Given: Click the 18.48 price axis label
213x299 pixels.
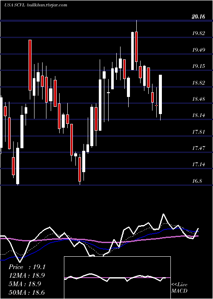Looking at the screenshot, I should (x=199, y=99).
